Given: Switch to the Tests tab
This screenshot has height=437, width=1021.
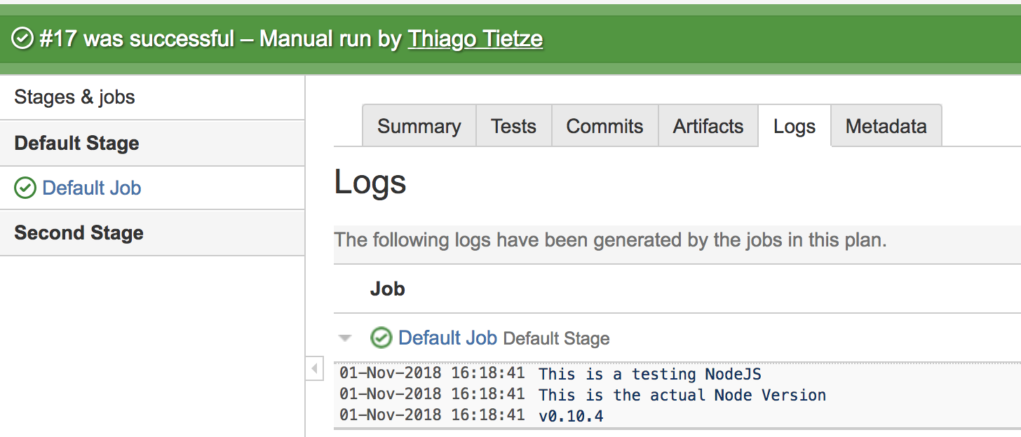Looking at the screenshot, I should pos(514,126).
